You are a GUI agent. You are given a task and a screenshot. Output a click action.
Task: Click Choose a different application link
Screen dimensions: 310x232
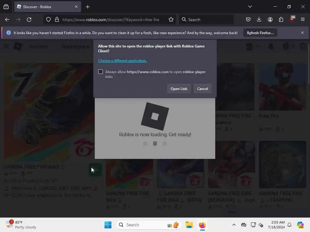click(x=123, y=61)
